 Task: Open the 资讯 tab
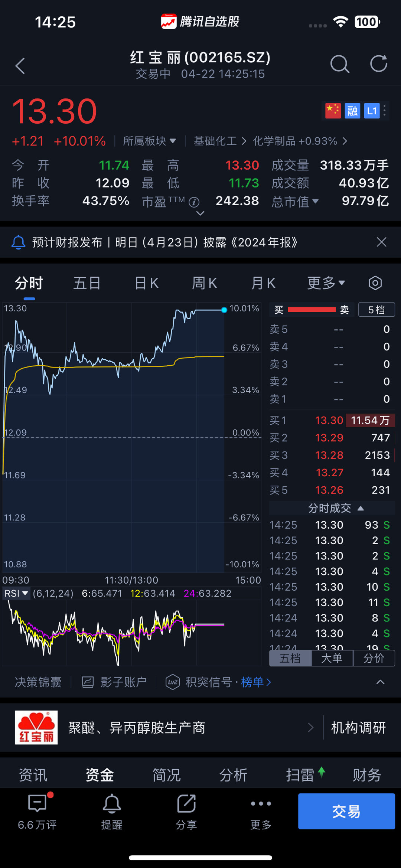pyautogui.click(x=33, y=775)
